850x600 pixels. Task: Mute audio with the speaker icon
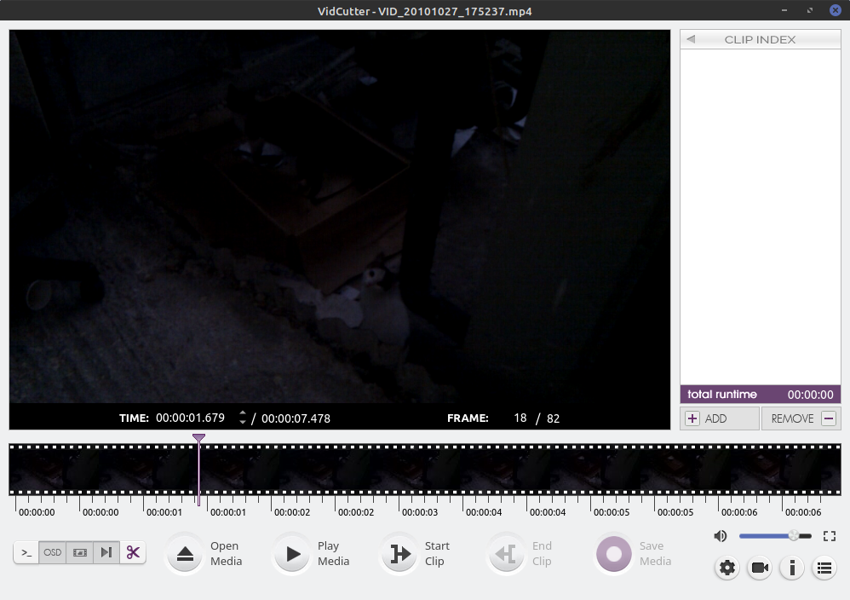721,535
